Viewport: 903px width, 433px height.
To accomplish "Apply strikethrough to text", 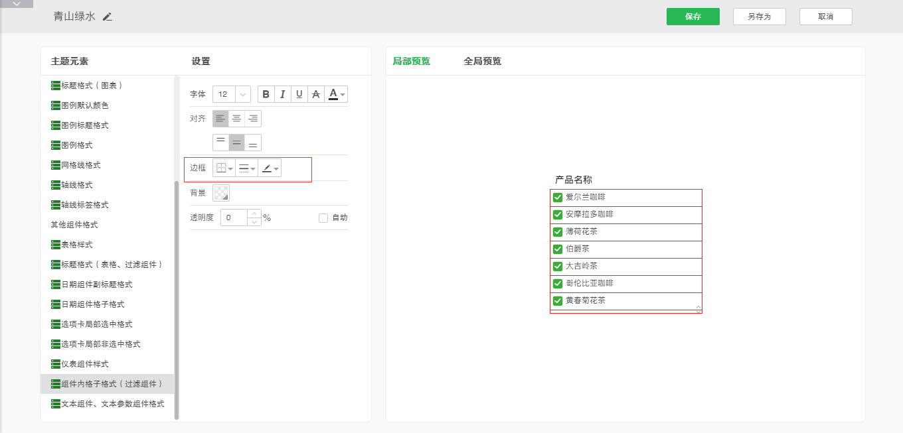I will pyautogui.click(x=316, y=94).
